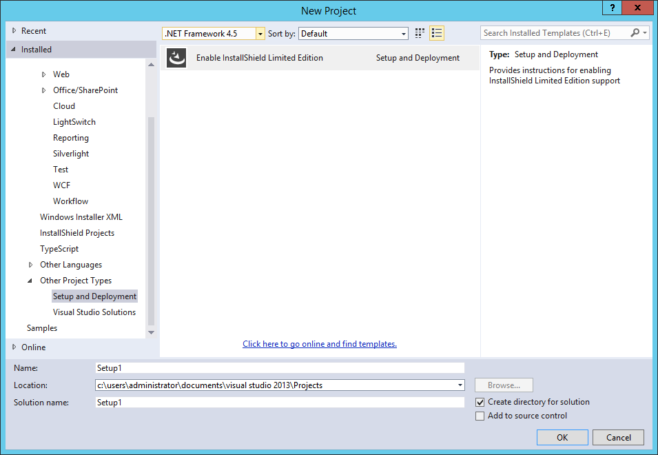The image size is (658, 455).
Task: Click the Browse button
Action: pyautogui.click(x=504, y=385)
